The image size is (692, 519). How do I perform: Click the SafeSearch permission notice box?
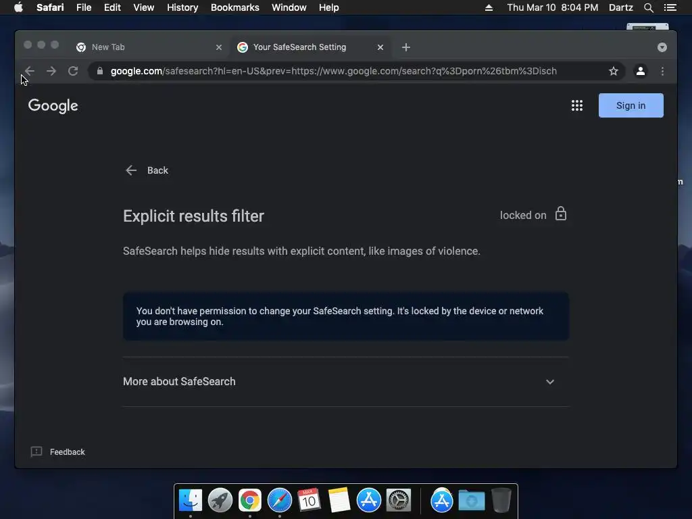tap(346, 316)
